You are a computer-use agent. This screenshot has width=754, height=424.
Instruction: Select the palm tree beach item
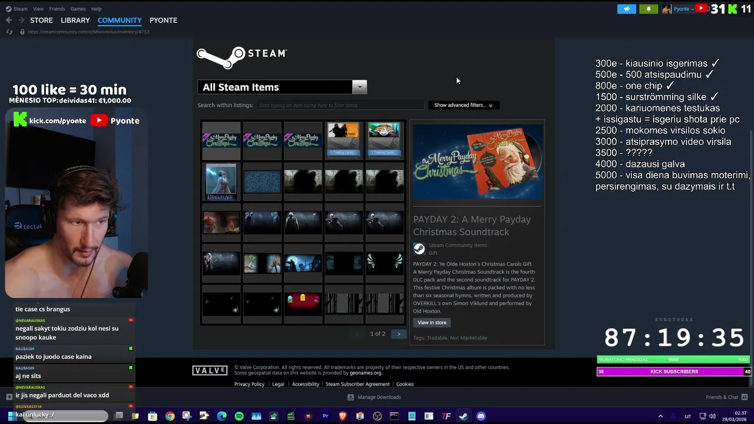click(262, 263)
